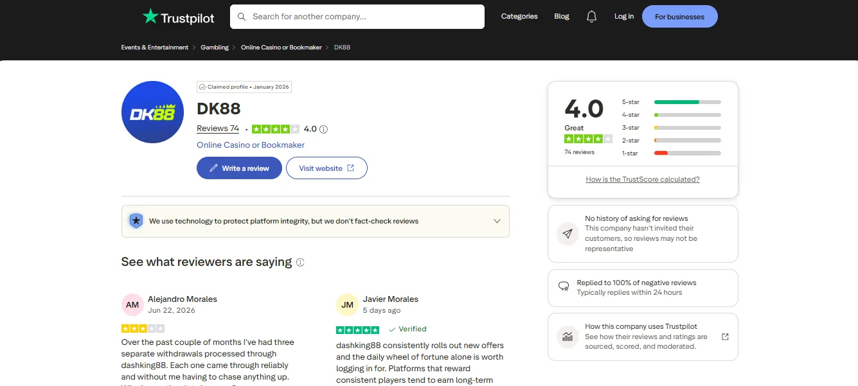Open external link icon in How this company uses Trustpilot
858x386 pixels.
pyautogui.click(x=725, y=337)
